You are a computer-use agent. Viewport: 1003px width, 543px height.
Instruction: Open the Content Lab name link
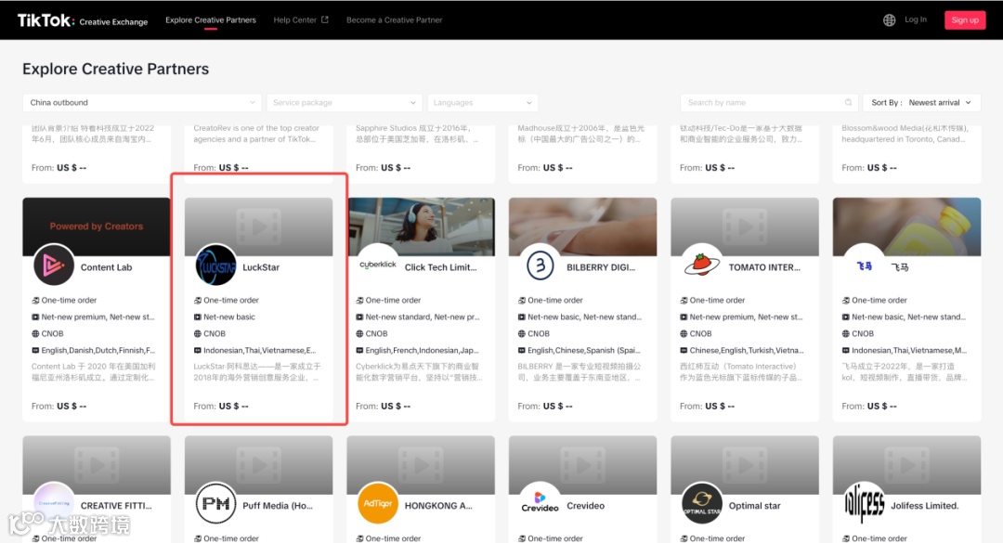[106, 267]
